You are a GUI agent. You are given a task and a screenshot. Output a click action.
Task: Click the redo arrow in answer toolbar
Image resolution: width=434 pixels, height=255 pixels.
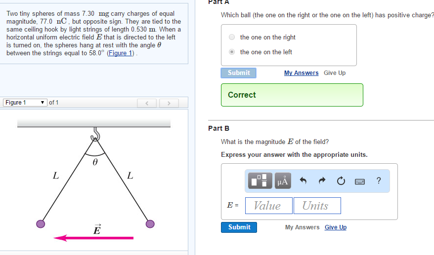[322, 181]
